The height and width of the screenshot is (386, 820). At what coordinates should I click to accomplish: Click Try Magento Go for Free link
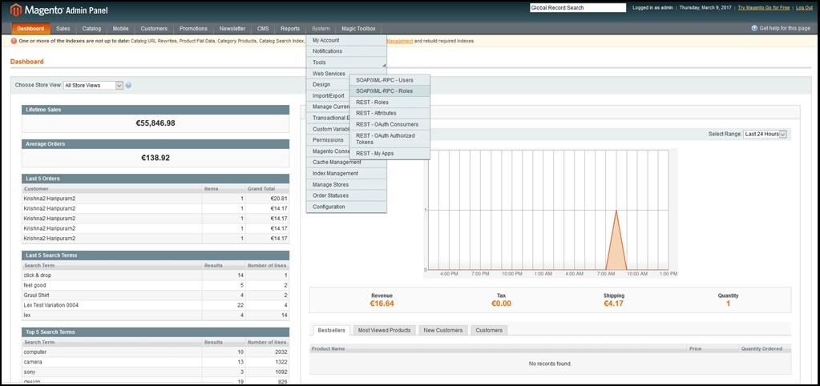point(763,7)
